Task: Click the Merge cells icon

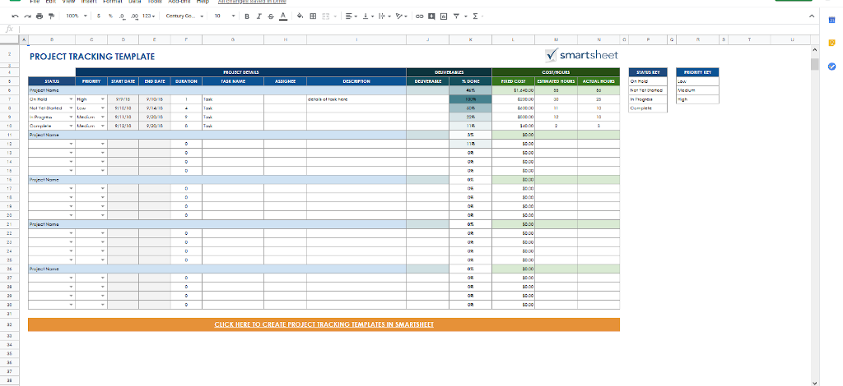Action: click(x=326, y=16)
